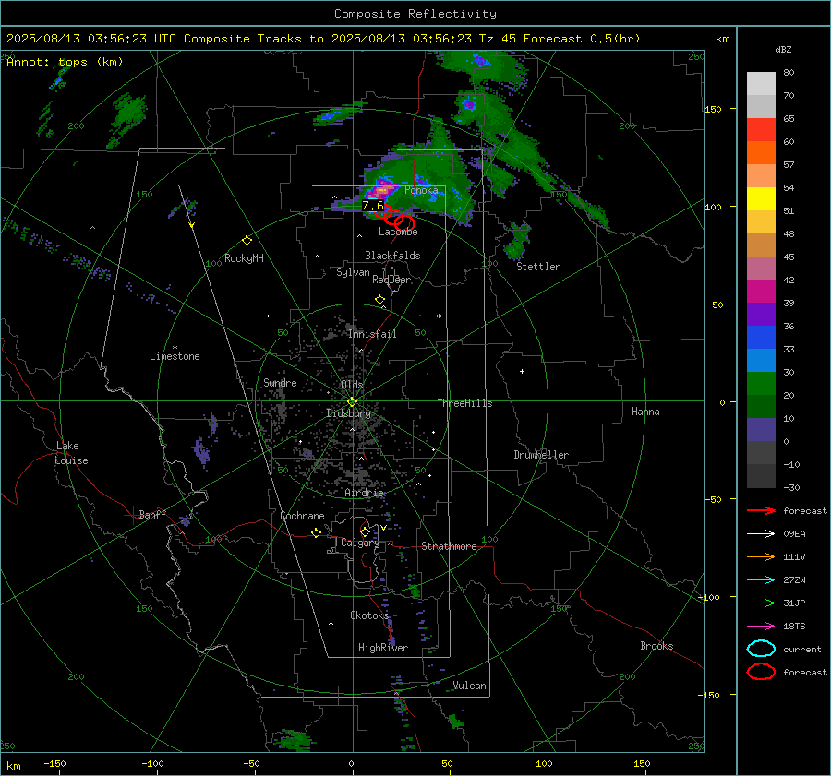The height and width of the screenshot is (776, 831).
Task: Click the yellow diamond marker above Calgary
Action: [365, 531]
